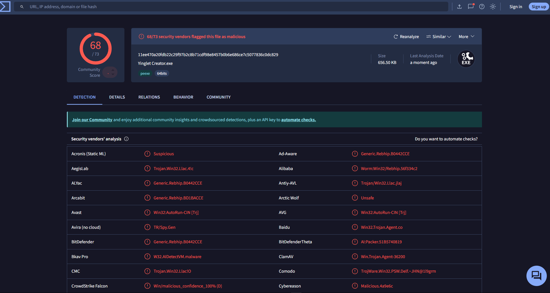Click the alert icon beside Trojan.Win32.Llac.4!c
Screen dimensions: 550x293
coord(147,169)
